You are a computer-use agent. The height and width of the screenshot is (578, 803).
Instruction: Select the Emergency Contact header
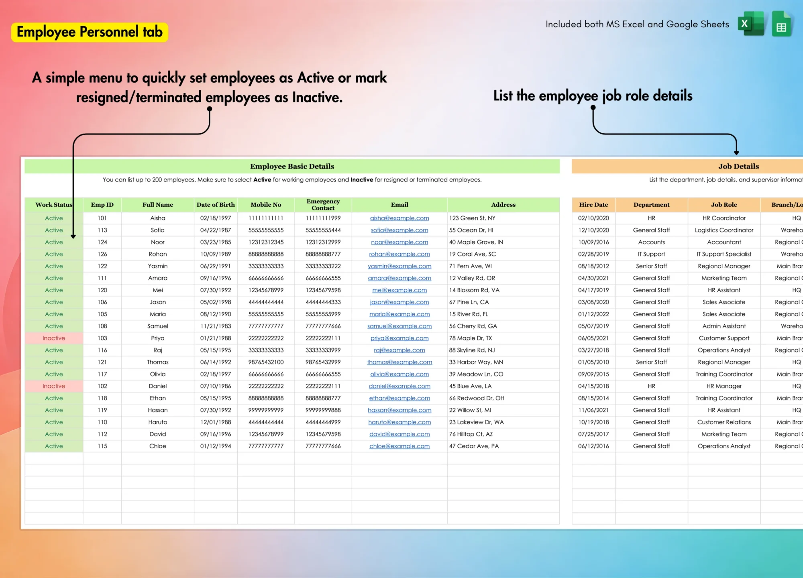click(x=323, y=205)
